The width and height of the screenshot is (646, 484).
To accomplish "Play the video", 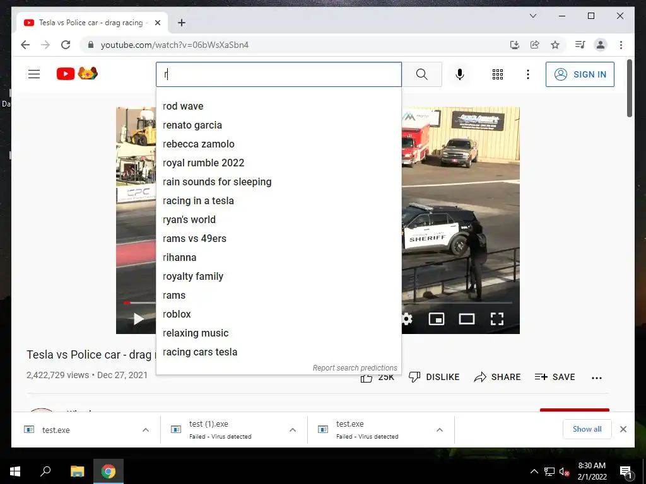I will click(x=138, y=319).
